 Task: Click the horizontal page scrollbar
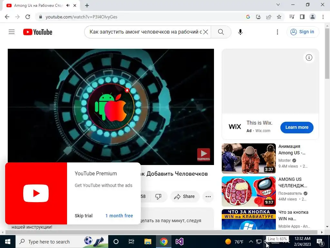point(161,232)
